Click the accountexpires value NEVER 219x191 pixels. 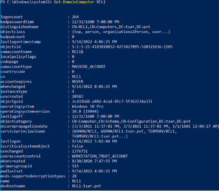[78, 81]
